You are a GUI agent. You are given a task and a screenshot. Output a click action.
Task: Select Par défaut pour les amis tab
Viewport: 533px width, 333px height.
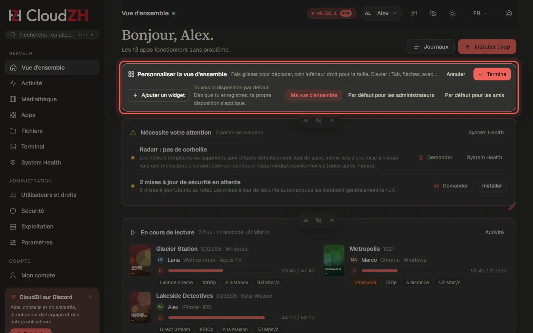point(474,95)
